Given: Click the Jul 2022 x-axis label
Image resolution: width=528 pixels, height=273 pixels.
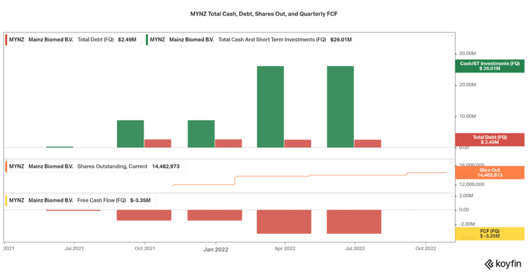Looking at the screenshot, I should pos(355,249).
